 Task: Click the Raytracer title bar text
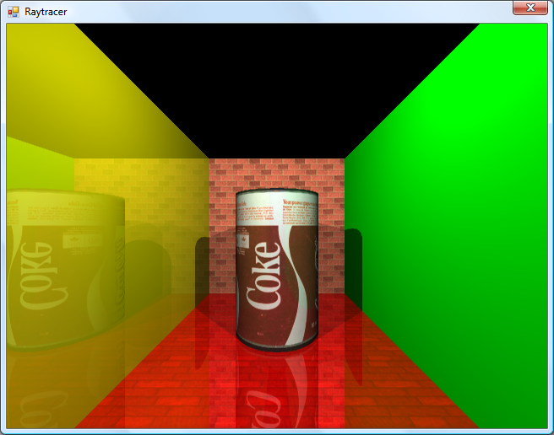(46, 12)
